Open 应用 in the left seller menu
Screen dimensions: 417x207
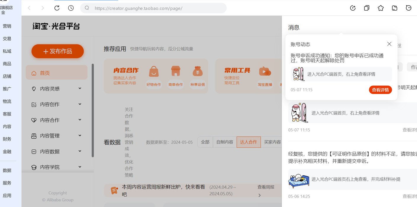[7, 196]
